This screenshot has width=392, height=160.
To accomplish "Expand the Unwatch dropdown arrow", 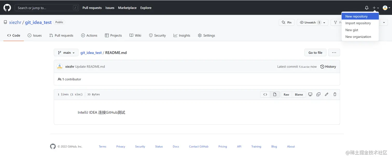I will 324,22.
